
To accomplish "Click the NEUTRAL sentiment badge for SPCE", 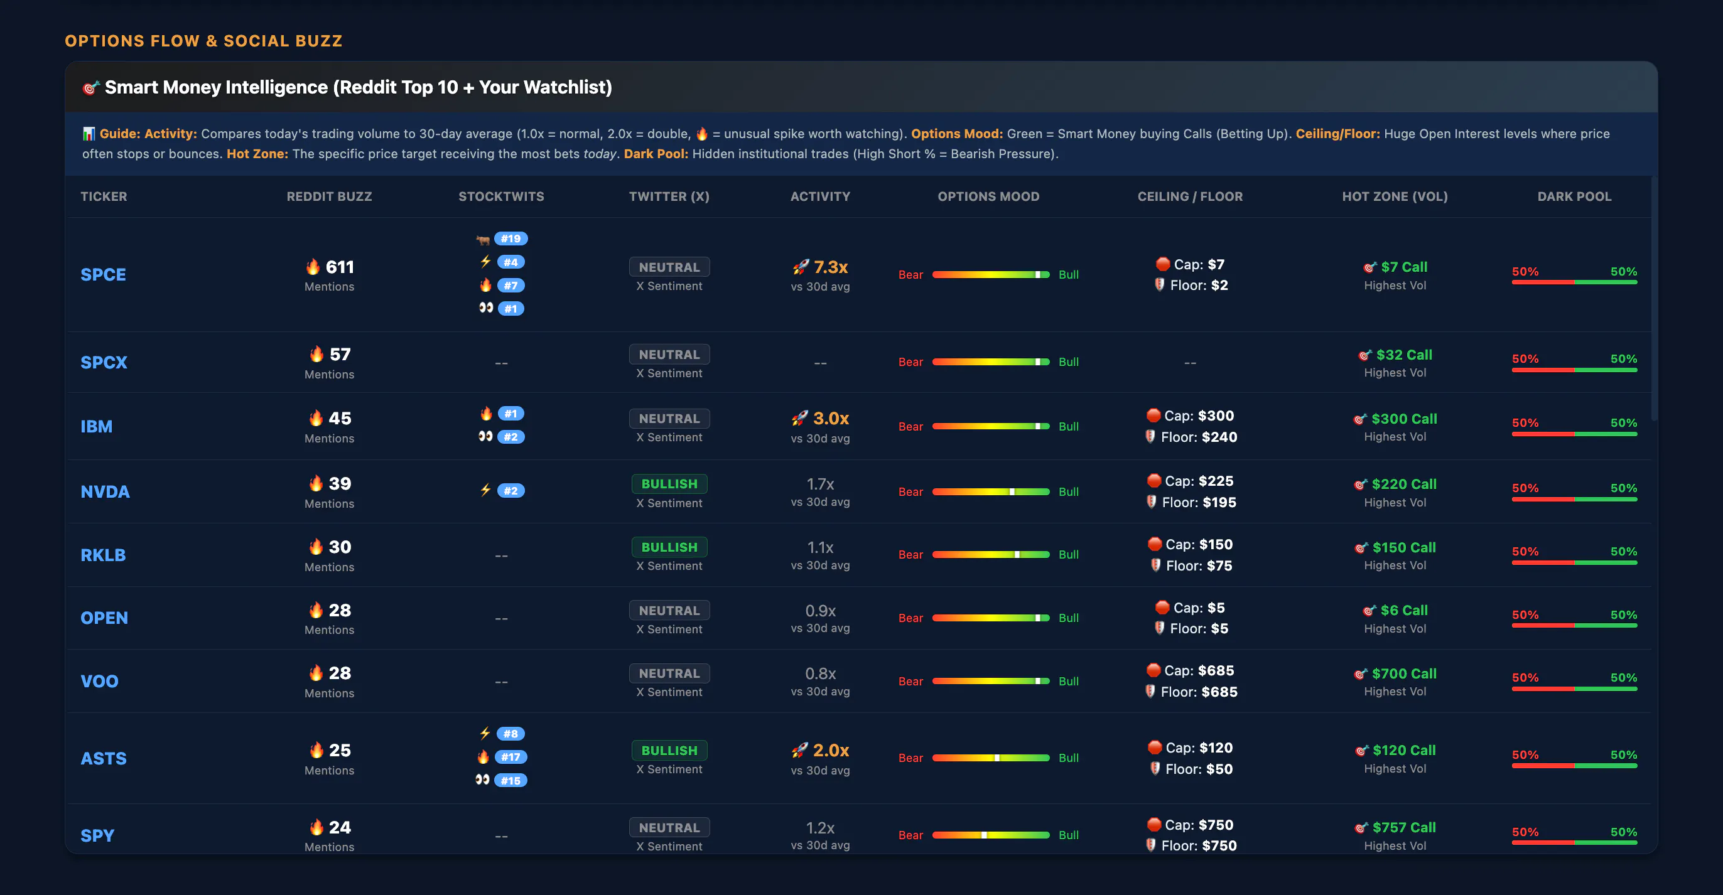I will pos(669,267).
